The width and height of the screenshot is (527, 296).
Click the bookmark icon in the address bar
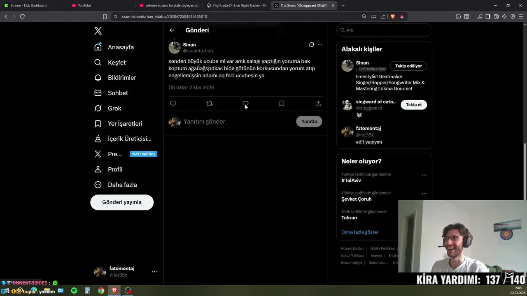105,16
